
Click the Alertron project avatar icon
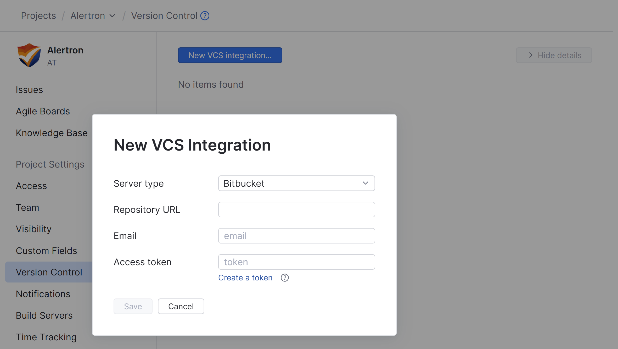(29, 55)
